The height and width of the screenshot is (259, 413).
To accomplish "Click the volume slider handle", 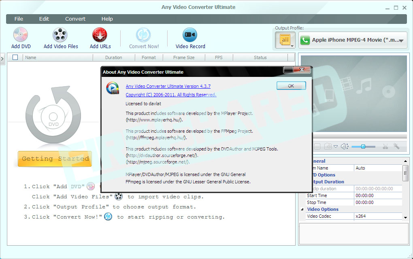I will point(363,146).
